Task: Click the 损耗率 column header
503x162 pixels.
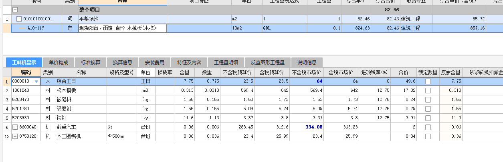Action: pos(165,72)
